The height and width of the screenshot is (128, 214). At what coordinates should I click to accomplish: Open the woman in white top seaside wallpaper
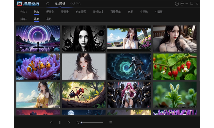tap(129, 39)
